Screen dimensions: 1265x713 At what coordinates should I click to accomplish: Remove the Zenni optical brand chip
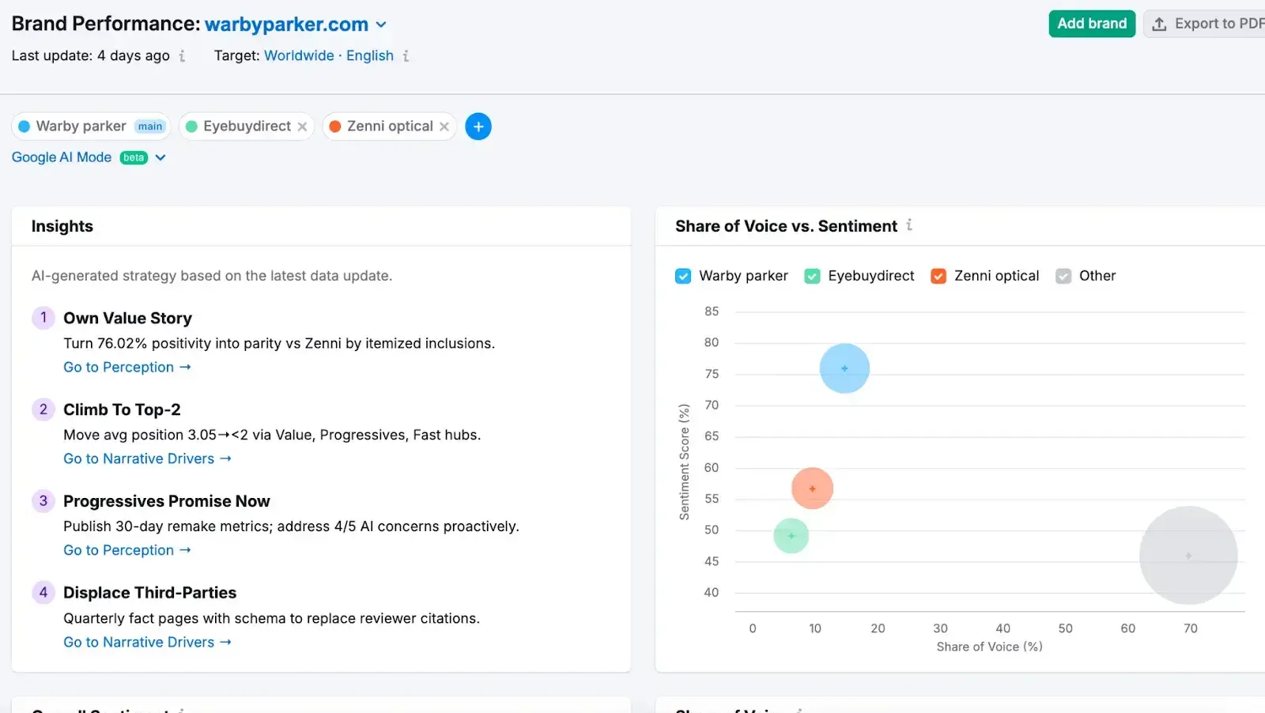pyautogui.click(x=445, y=126)
